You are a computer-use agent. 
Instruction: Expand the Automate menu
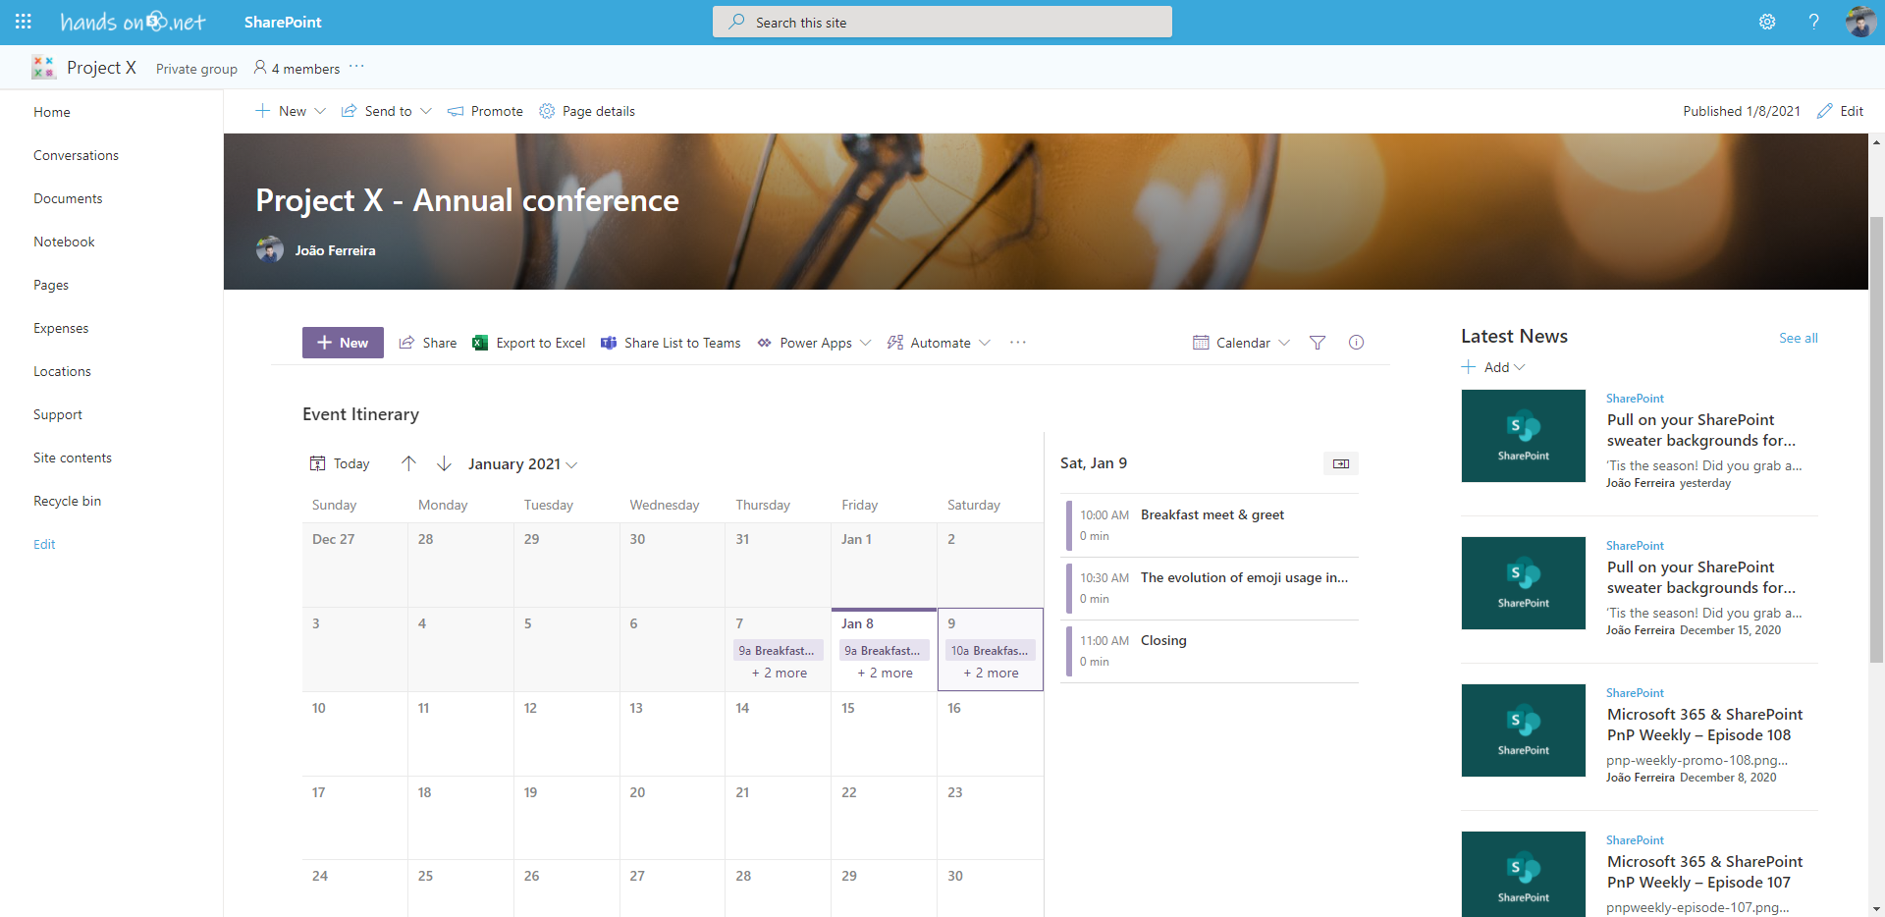coord(939,343)
